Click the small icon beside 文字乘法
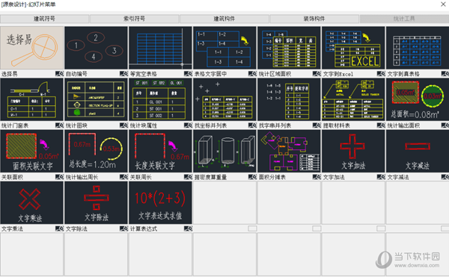This screenshot has width=449, height=277. (60, 228)
